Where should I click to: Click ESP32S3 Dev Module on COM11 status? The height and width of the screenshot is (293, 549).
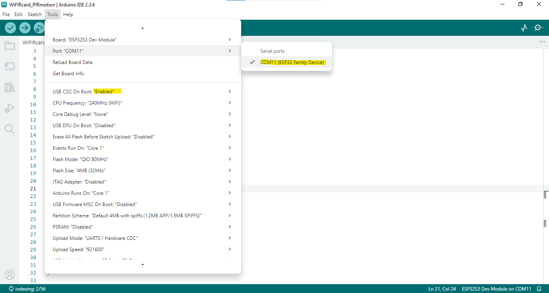[x=496, y=289]
